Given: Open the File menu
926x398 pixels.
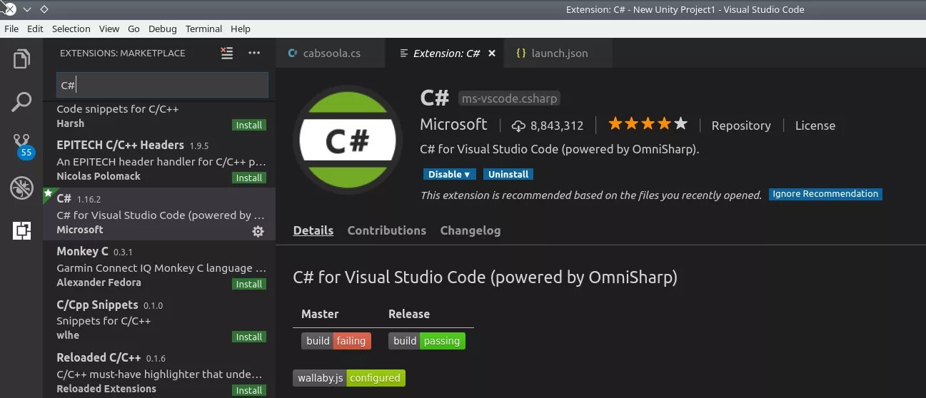Looking at the screenshot, I should [x=11, y=29].
